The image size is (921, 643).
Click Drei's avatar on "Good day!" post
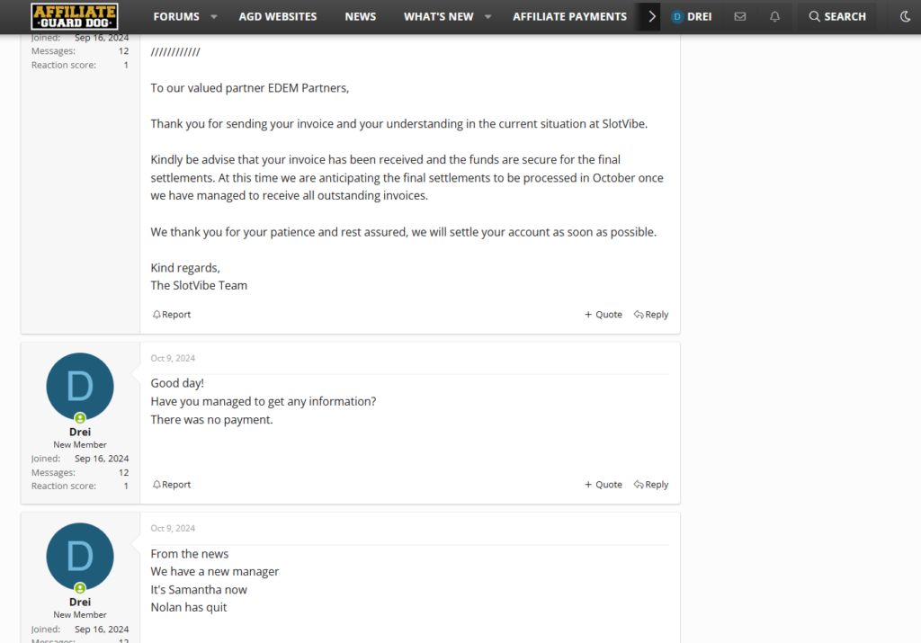click(x=80, y=386)
